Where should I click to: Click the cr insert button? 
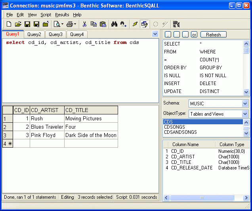(194, 35)
